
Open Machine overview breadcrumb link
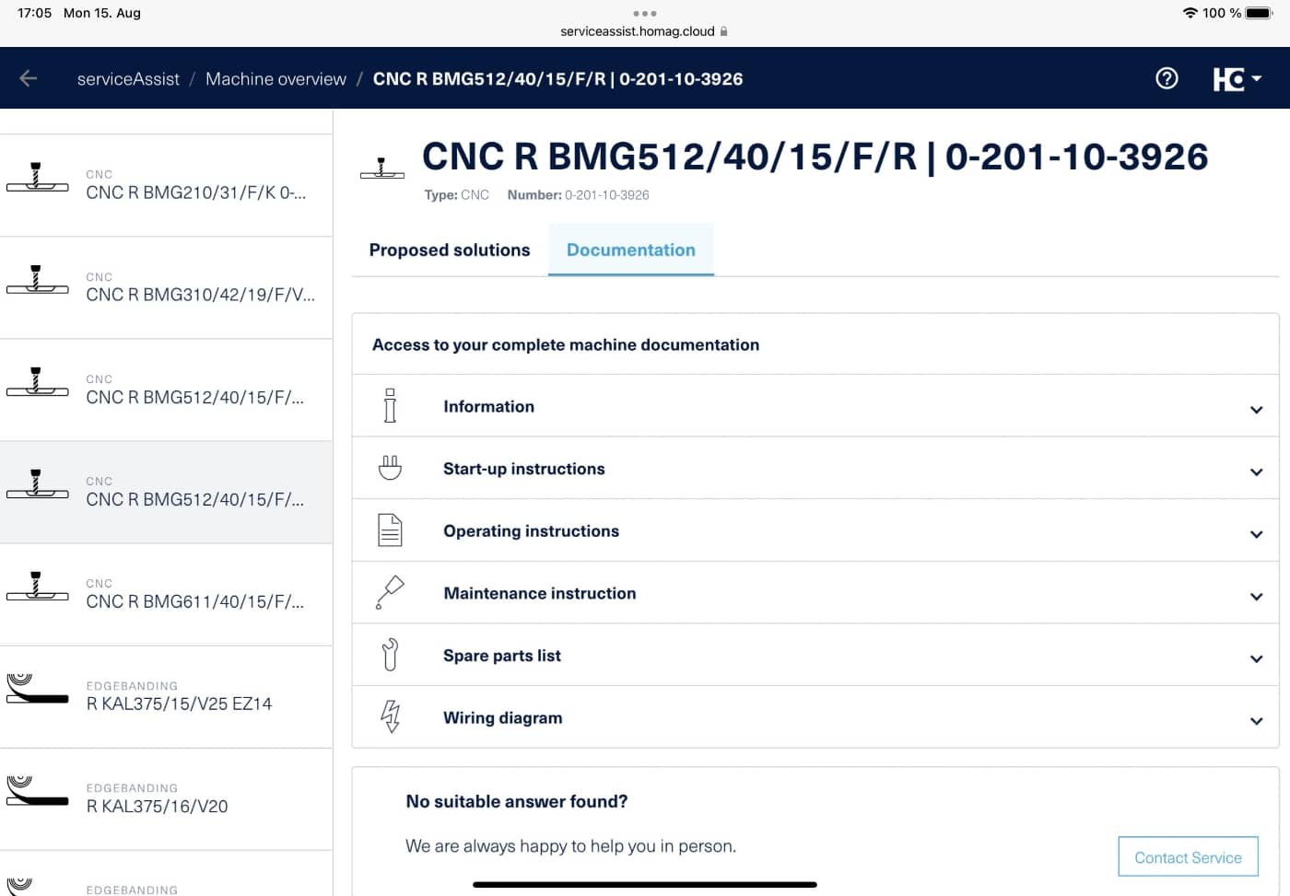[x=276, y=79]
